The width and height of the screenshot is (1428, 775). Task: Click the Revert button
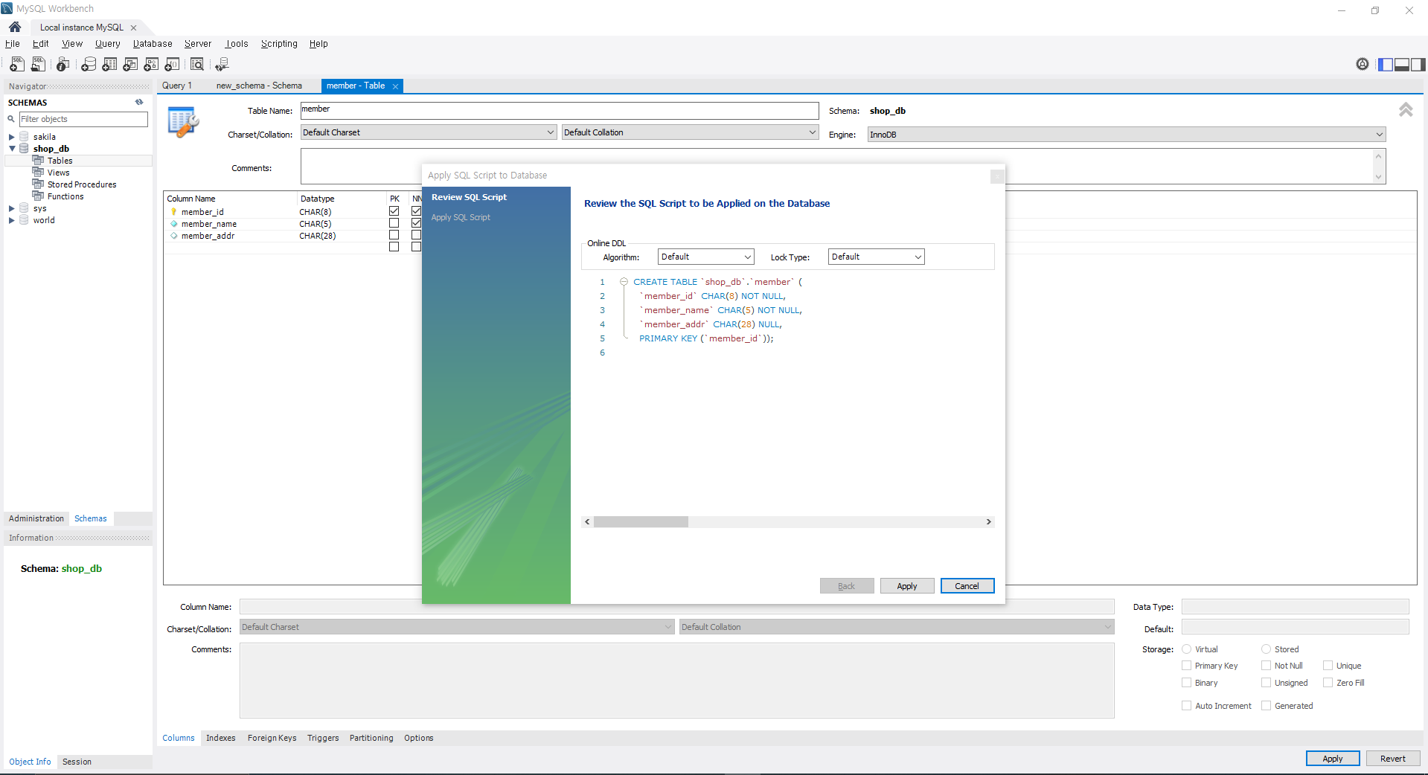pyautogui.click(x=1393, y=759)
